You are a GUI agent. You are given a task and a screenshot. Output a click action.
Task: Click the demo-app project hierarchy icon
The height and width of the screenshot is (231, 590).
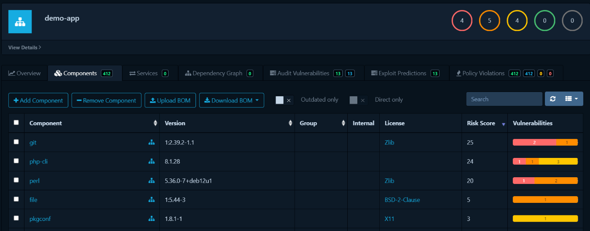pyautogui.click(x=20, y=21)
